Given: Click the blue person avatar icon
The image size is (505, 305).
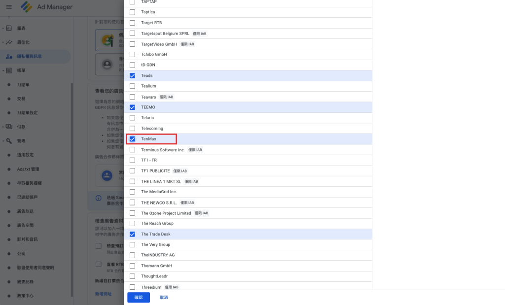Looking at the screenshot, I should (107, 176).
